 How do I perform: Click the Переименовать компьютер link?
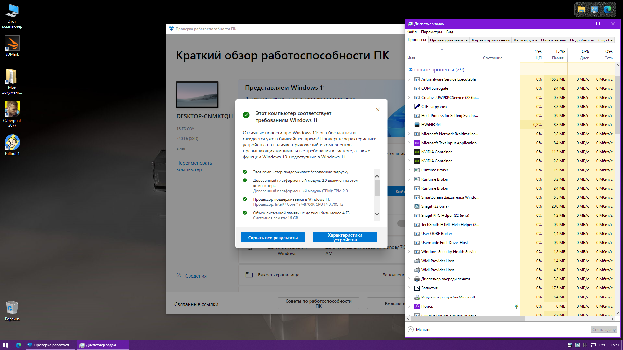point(194,166)
